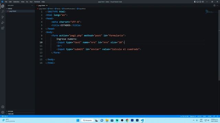This screenshot has height=123, width=220.
Task: Expand the TIMELINE section
Action: [11, 114]
